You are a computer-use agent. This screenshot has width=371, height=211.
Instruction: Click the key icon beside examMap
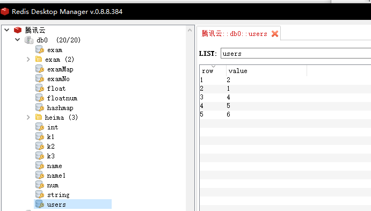pos(40,69)
